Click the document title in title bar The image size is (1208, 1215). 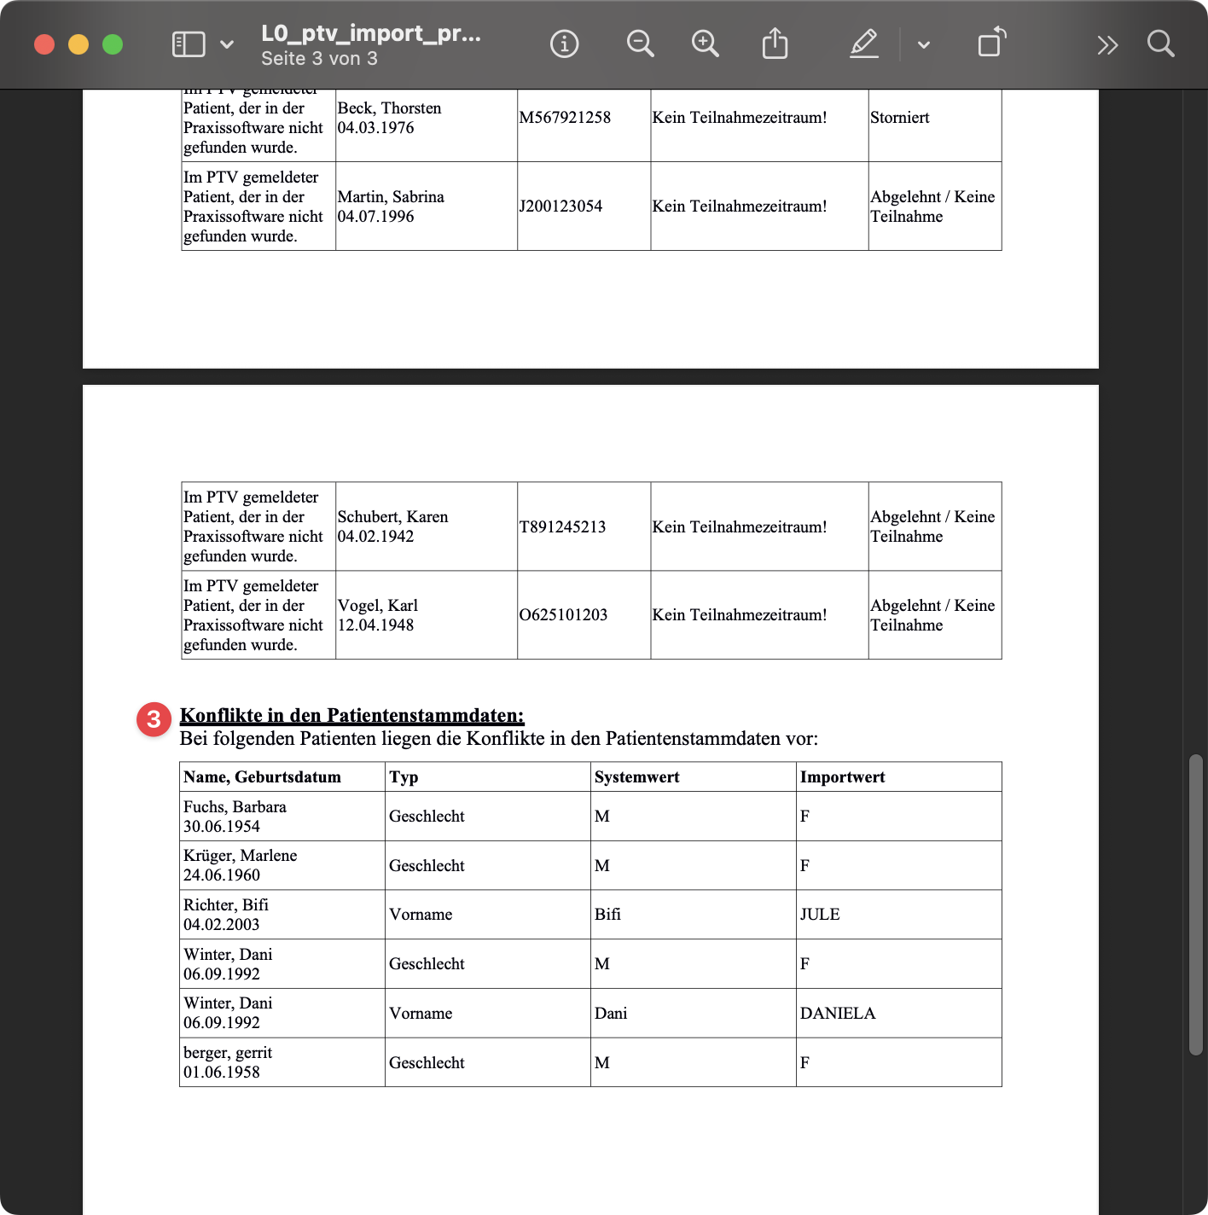pos(370,33)
